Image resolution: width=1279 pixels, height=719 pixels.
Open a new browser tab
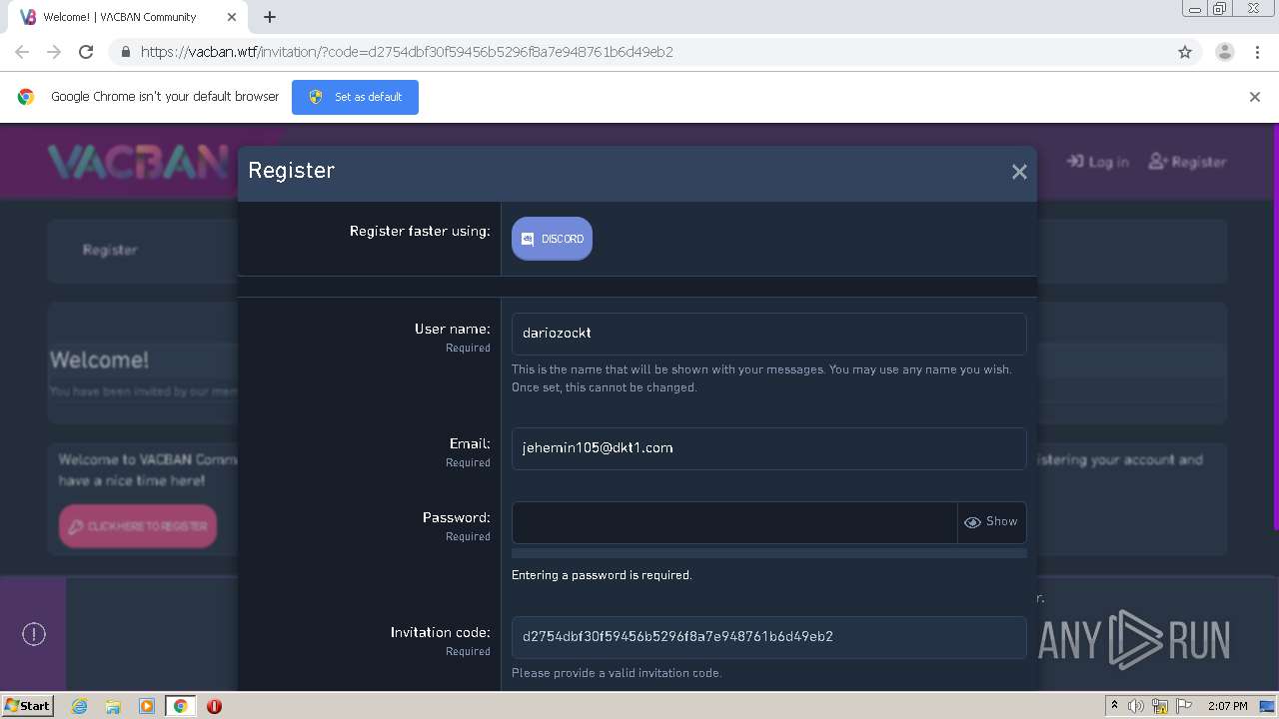pyautogui.click(x=270, y=17)
